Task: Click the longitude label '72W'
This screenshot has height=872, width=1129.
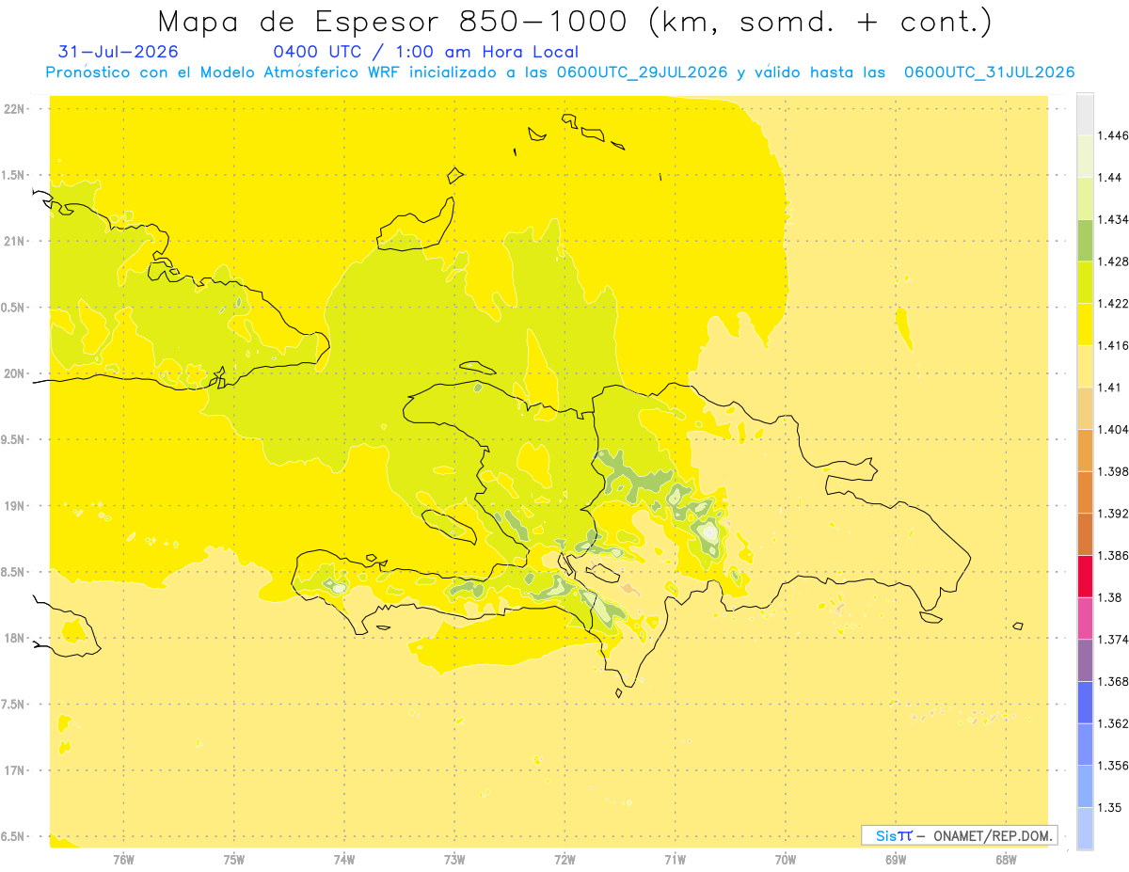Action: click(564, 859)
